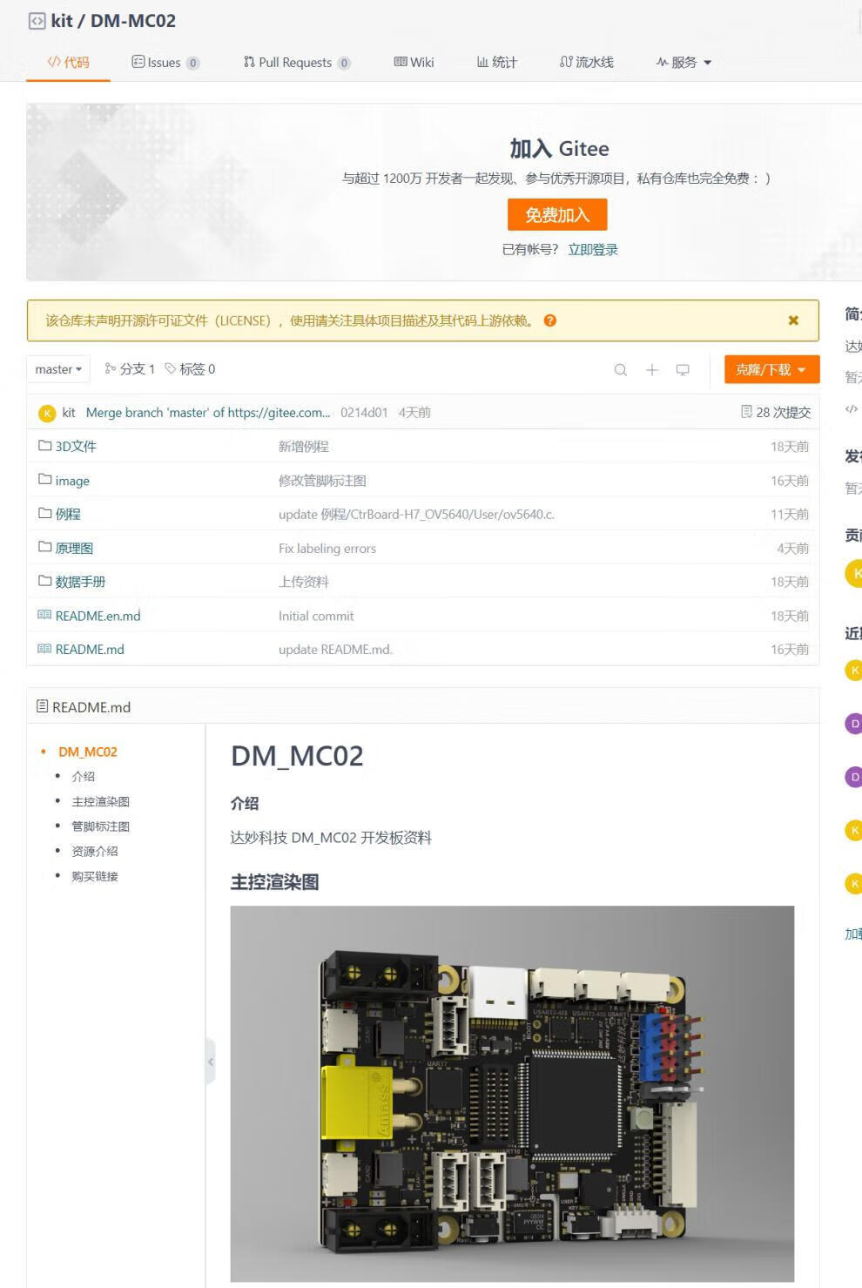Click the README.md file icon in file list
The width and height of the screenshot is (862, 1288).
[44, 649]
